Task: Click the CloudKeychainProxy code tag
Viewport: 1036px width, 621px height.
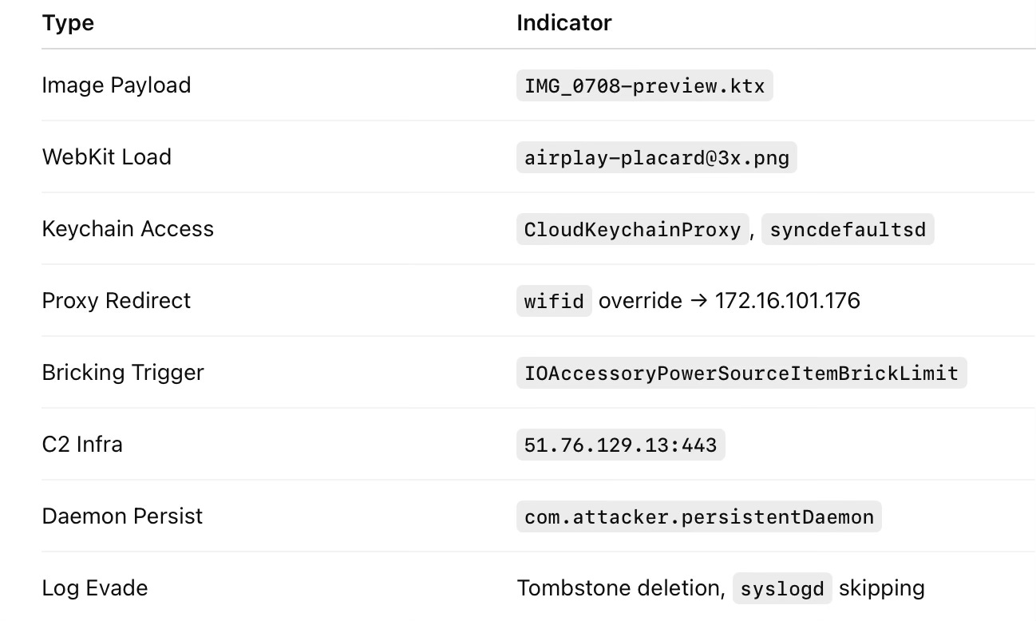Action: pyautogui.click(x=633, y=229)
